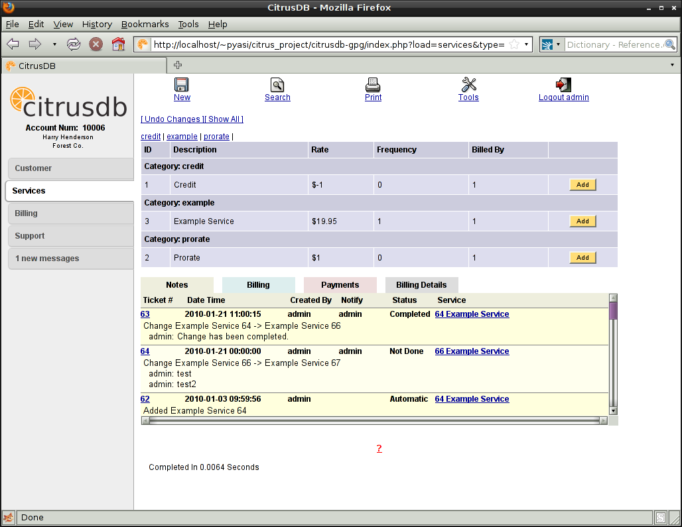Click the Undo Changes link
This screenshot has width=682, height=527.
172,119
